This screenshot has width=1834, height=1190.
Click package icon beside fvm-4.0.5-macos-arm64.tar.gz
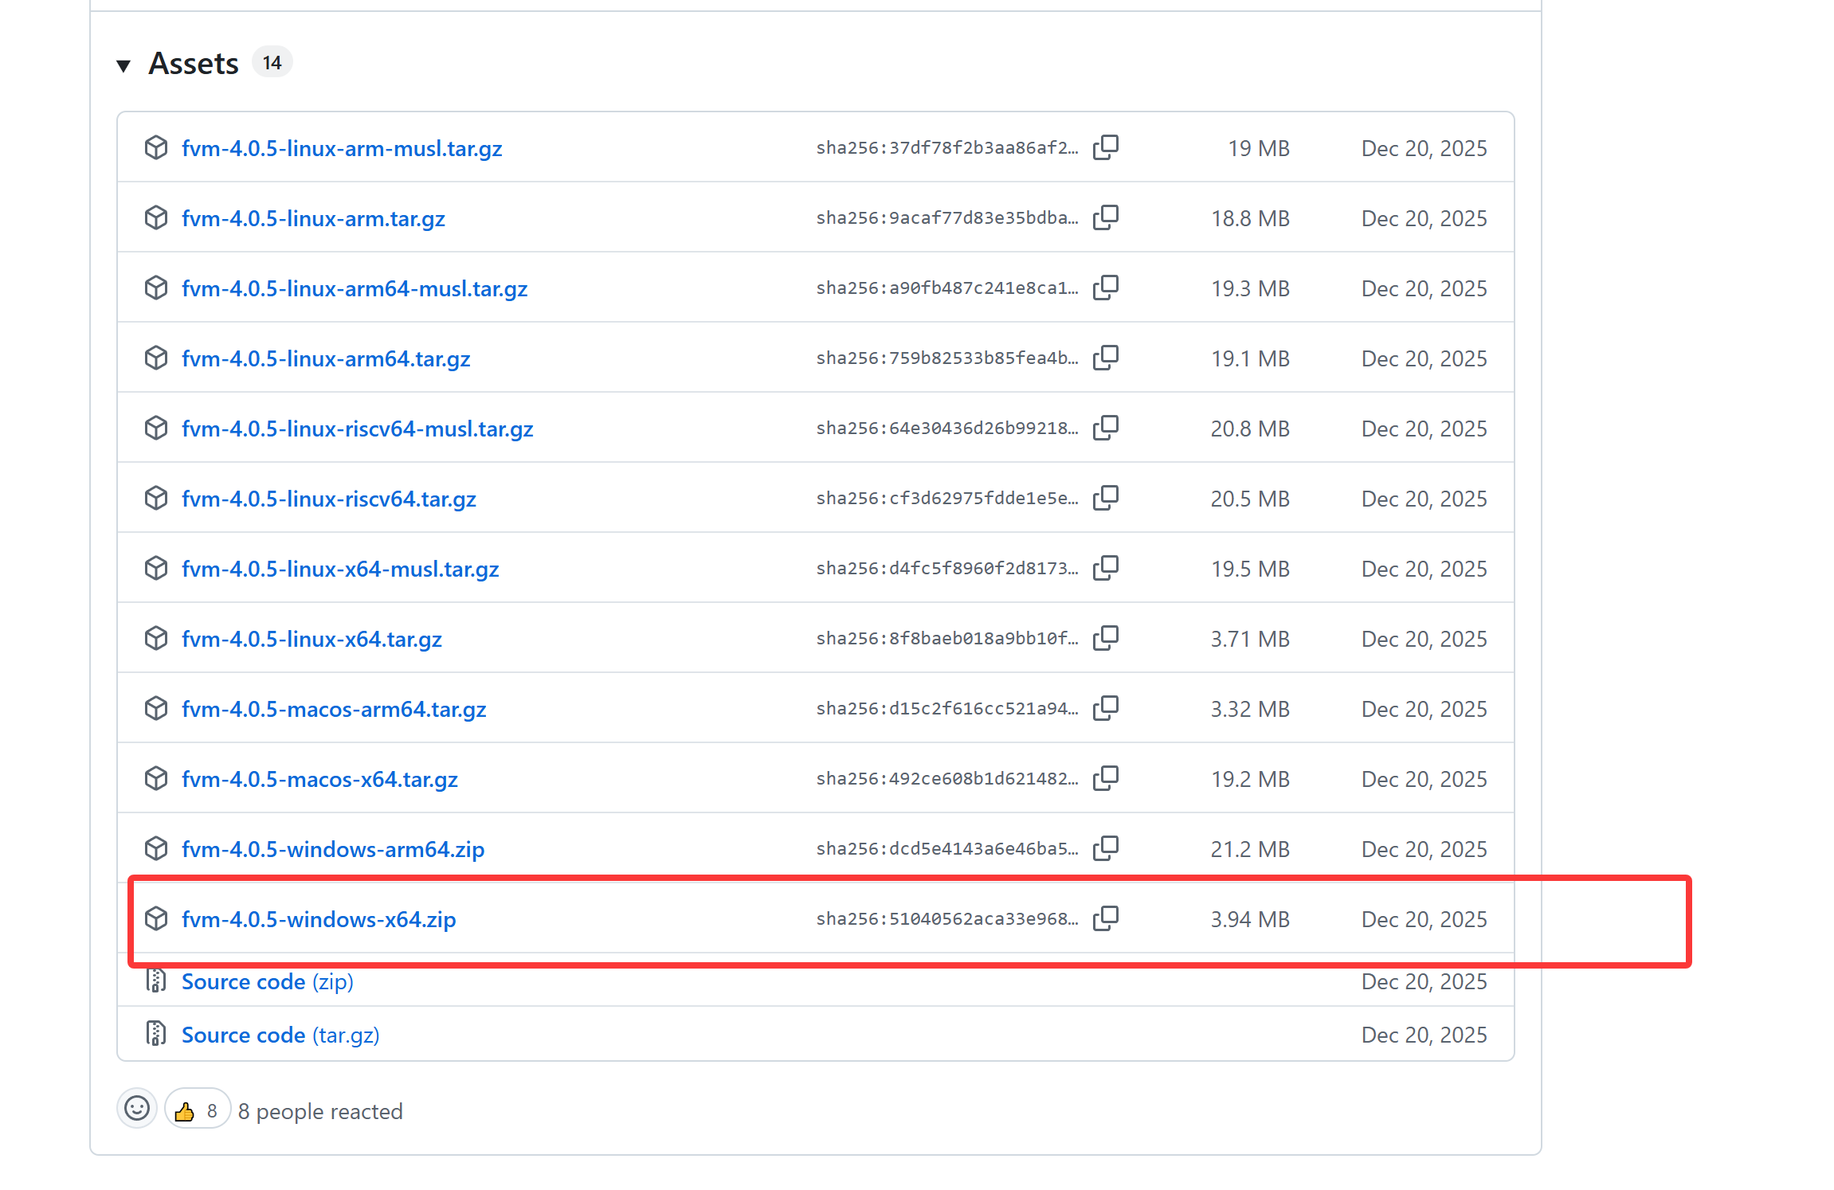pyautogui.click(x=156, y=708)
